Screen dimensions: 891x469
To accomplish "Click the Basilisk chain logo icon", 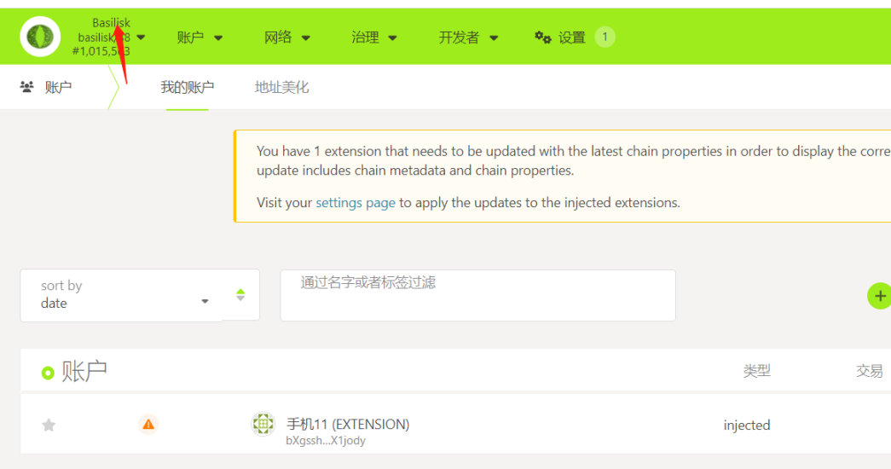I will pyautogui.click(x=40, y=37).
